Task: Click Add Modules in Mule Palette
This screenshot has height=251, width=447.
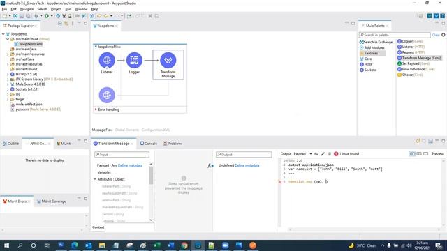Action: (372, 47)
